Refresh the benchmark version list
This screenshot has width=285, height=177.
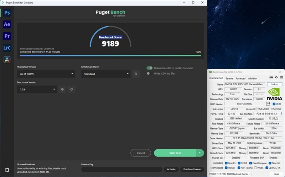[x=72, y=90]
